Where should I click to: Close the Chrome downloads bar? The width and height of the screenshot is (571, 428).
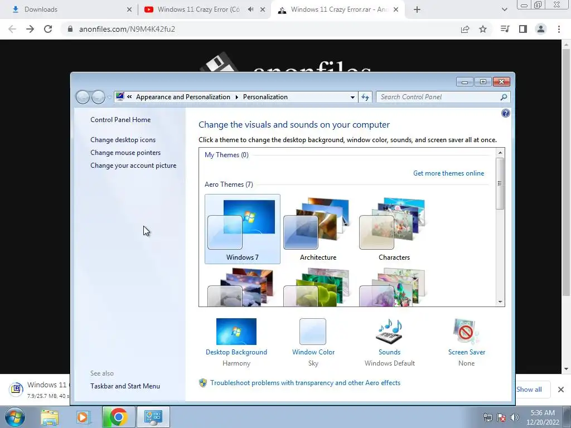coord(561,390)
